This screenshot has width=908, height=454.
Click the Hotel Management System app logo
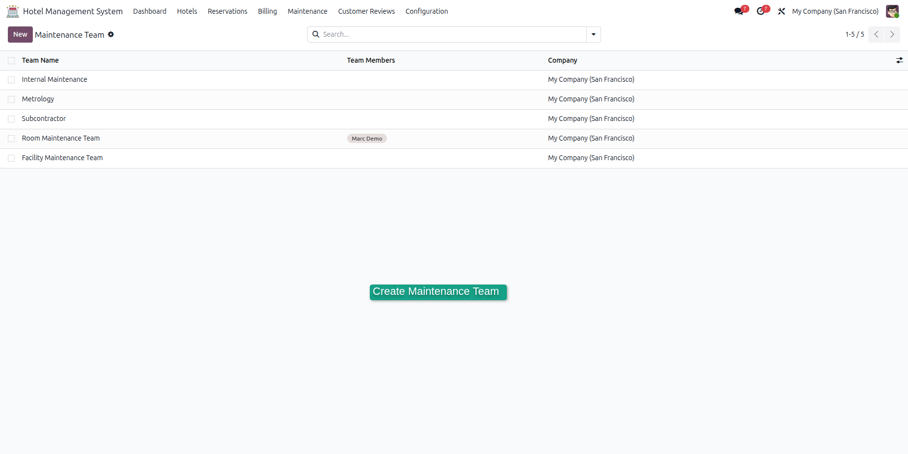[x=13, y=11]
